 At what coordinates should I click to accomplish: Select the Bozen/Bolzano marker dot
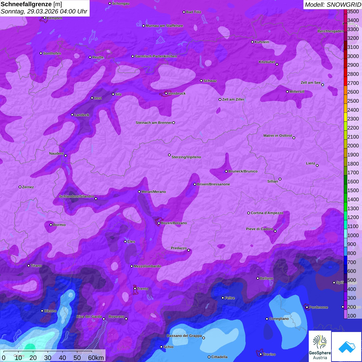tap(159, 223)
